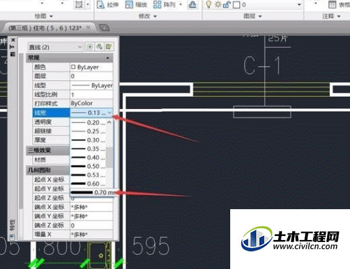
Task: Click the layer color square swatch
Action: pyautogui.click(x=236, y=5)
